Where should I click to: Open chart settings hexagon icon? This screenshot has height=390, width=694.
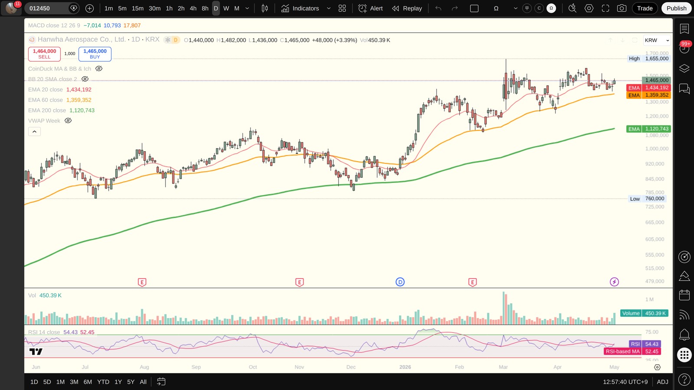pyautogui.click(x=589, y=8)
